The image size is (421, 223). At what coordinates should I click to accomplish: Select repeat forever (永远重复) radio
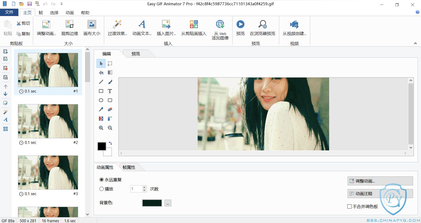pyautogui.click(x=102, y=180)
